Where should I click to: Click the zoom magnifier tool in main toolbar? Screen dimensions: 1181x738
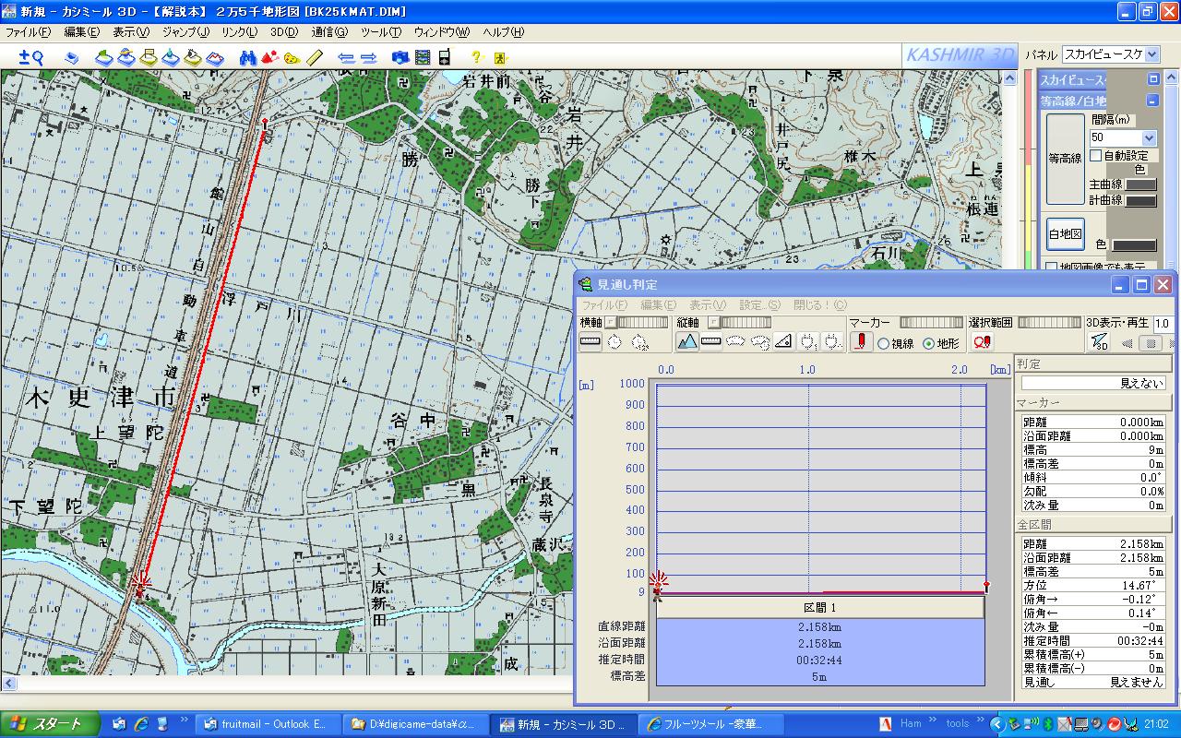tap(32, 57)
